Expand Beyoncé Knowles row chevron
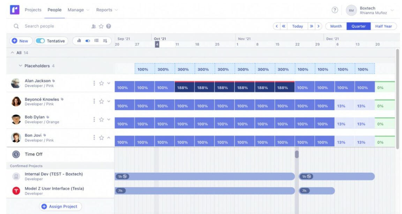Viewport: 402px width, 214px height. [x=109, y=101]
